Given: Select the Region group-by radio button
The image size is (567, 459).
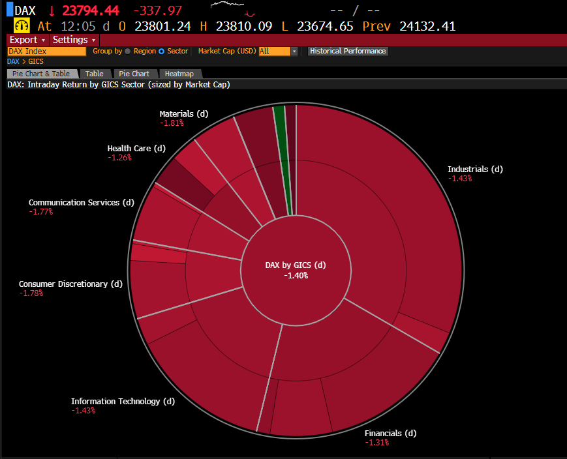Looking at the screenshot, I should point(127,51).
